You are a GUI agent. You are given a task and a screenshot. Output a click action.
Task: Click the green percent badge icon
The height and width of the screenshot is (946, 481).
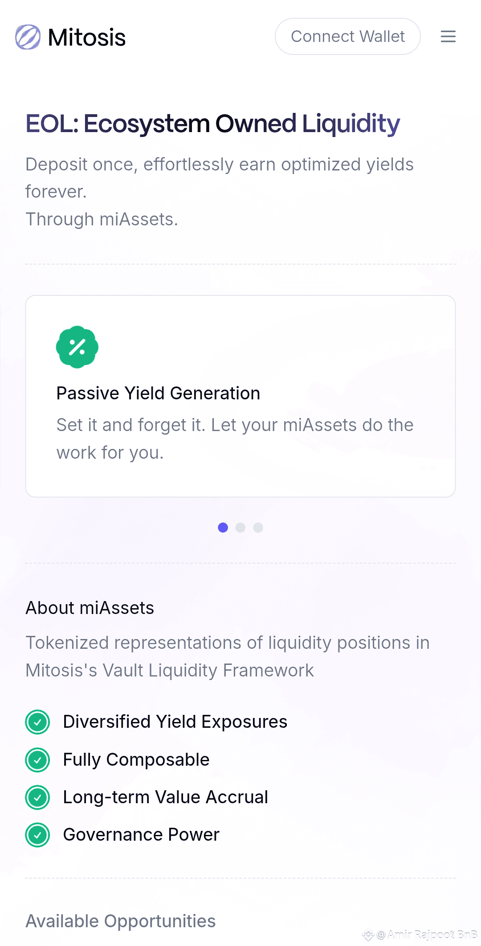coord(77,347)
